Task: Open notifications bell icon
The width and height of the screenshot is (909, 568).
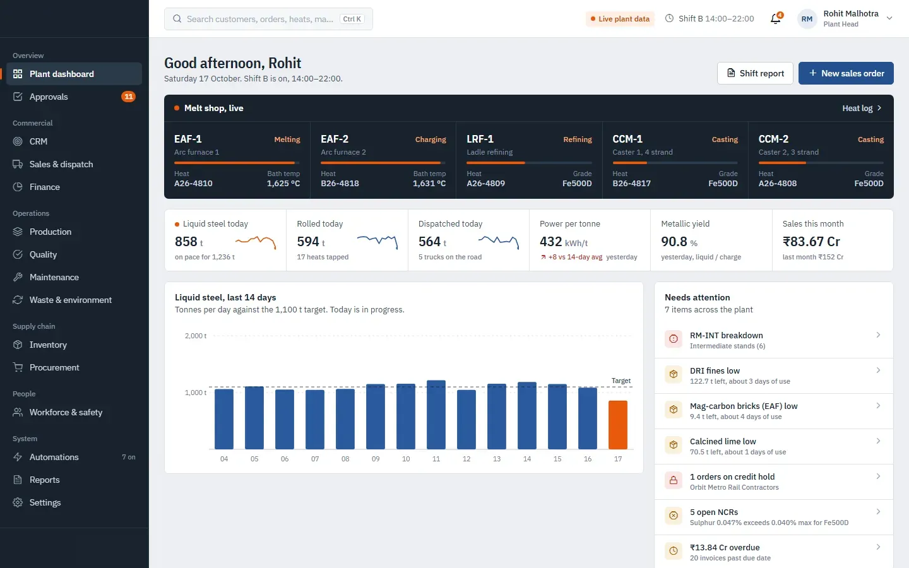Action: pyautogui.click(x=776, y=19)
